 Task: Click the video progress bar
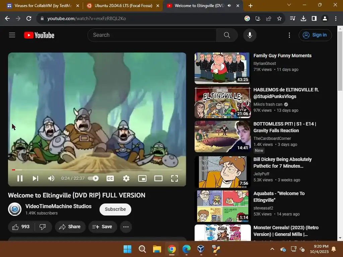point(97,170)
